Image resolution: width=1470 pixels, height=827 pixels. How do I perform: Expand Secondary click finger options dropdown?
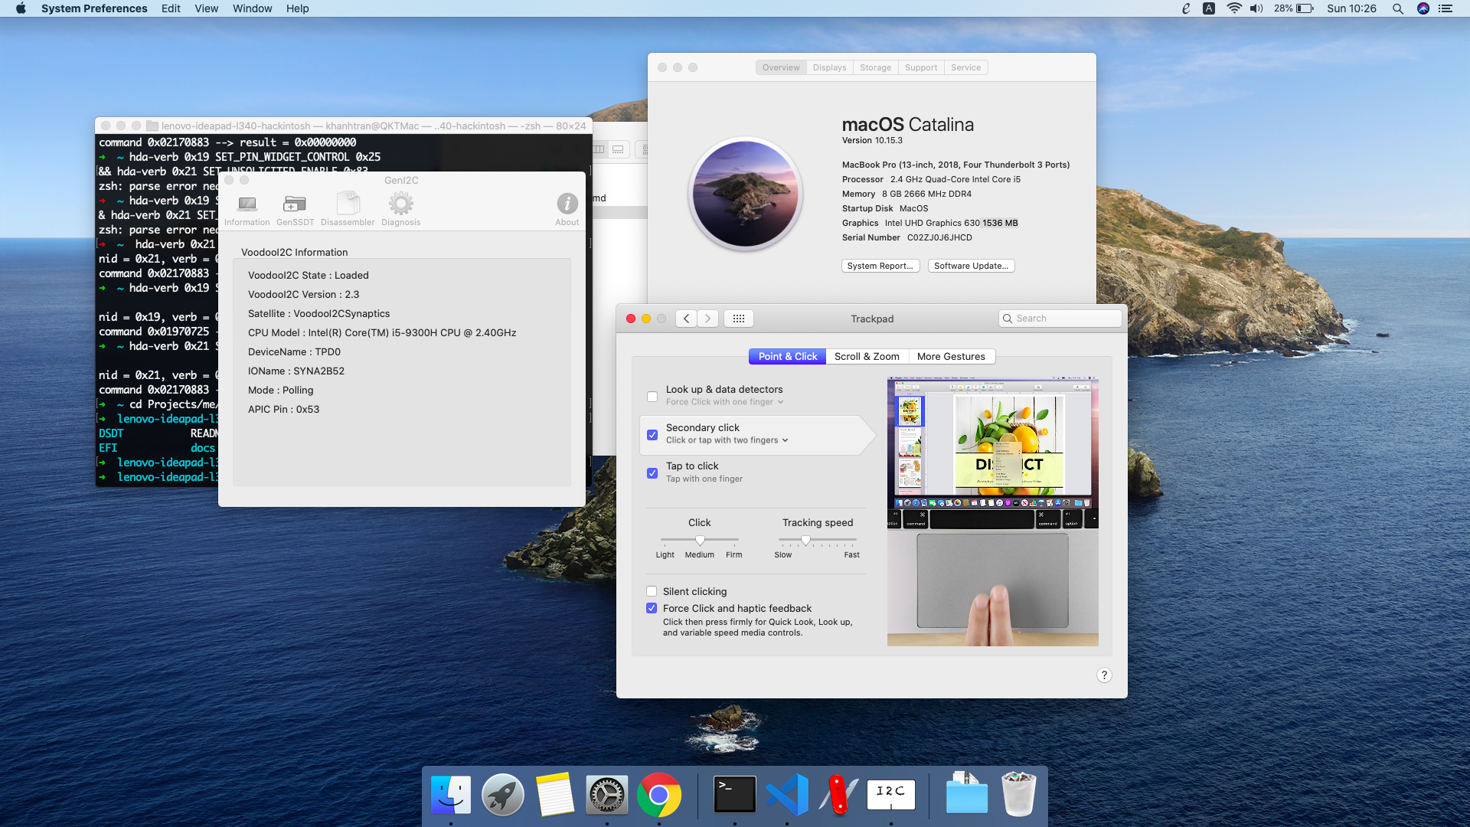tap(786, 440)
